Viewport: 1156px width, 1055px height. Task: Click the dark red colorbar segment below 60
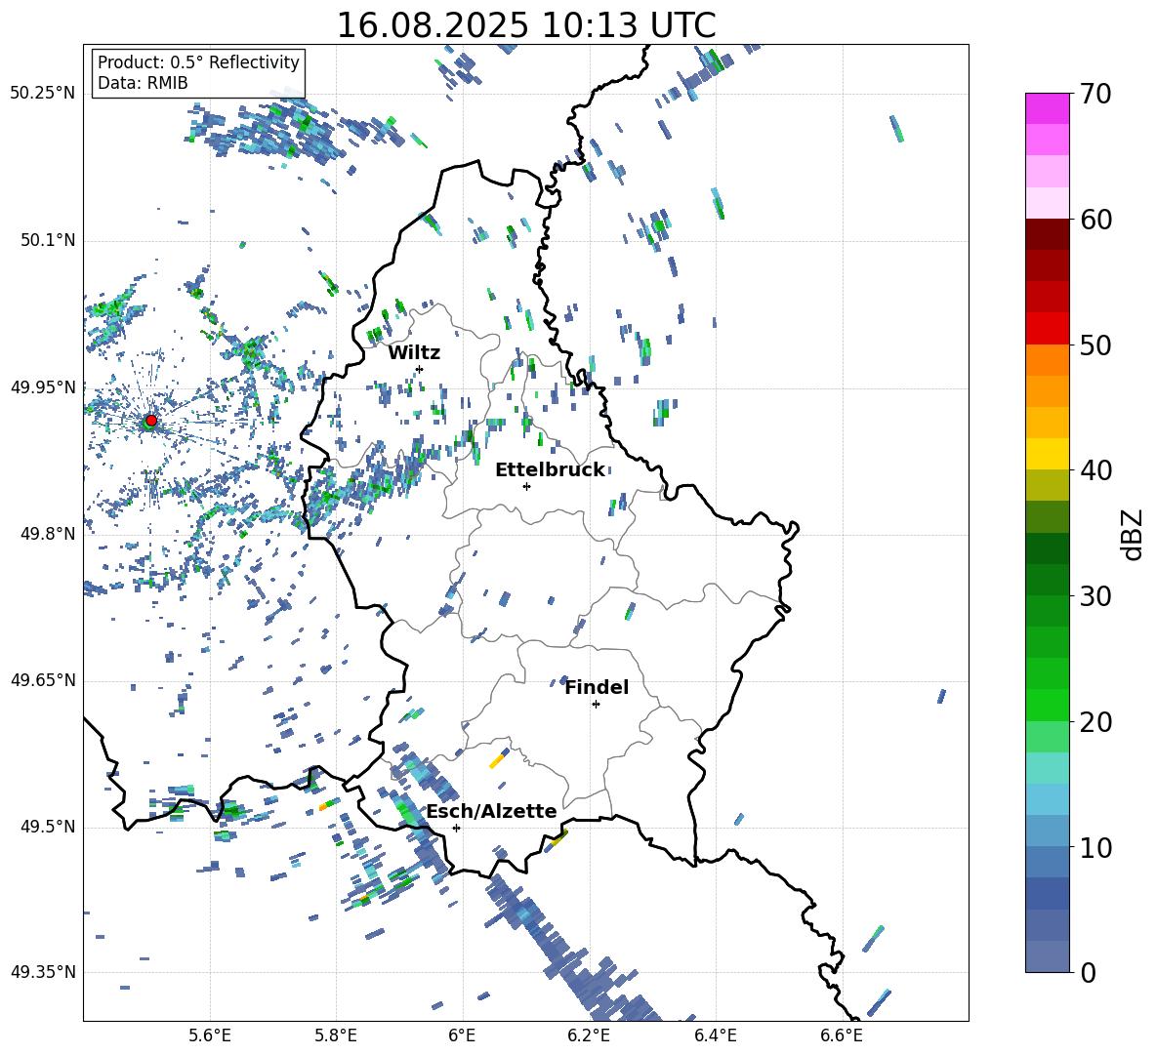pyautogui.click(x=1047, y=234)
